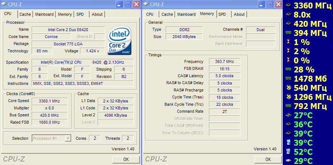Click the Core Speed value field
The width and height of the screenshot is (333, 165).
49,101
